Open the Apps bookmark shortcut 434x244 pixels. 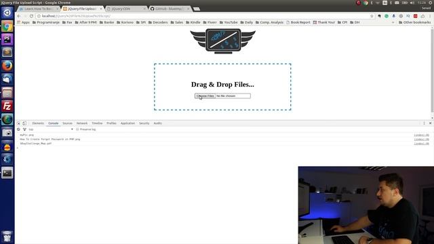[23, 22]
